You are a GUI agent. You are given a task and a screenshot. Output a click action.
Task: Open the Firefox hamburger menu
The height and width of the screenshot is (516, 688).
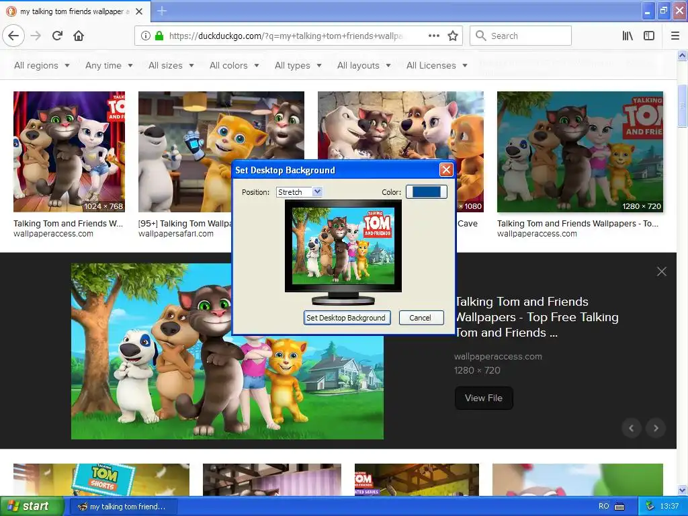(675, 36)
